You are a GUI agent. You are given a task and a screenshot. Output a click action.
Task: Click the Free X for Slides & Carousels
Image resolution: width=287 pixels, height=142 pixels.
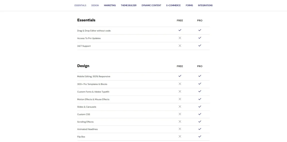coord(180,106)
